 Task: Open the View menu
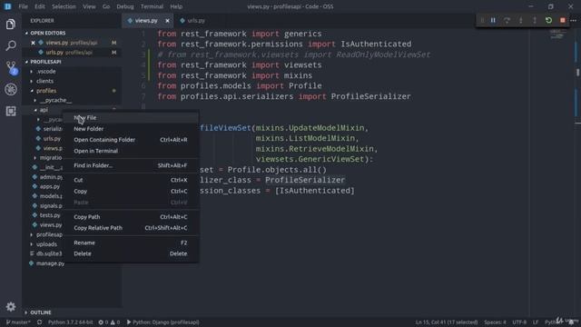pyautogui.click(x=89, y=6)
